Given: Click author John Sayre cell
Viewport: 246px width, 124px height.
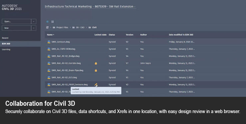Looking at the screenshot, I should click(x=145, y=63).
